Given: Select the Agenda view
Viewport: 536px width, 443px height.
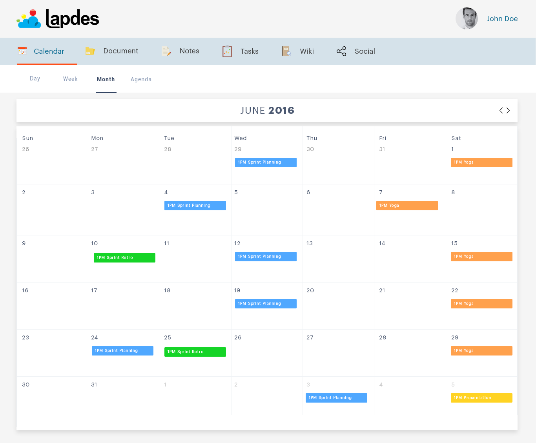Looking at the screenshot, I should click(141, 79).
